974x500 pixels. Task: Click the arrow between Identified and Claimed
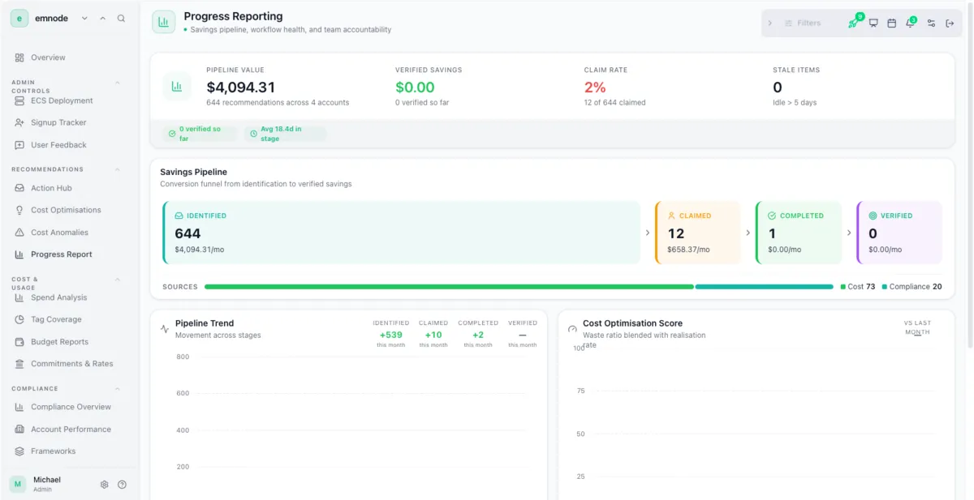[648, 233]
